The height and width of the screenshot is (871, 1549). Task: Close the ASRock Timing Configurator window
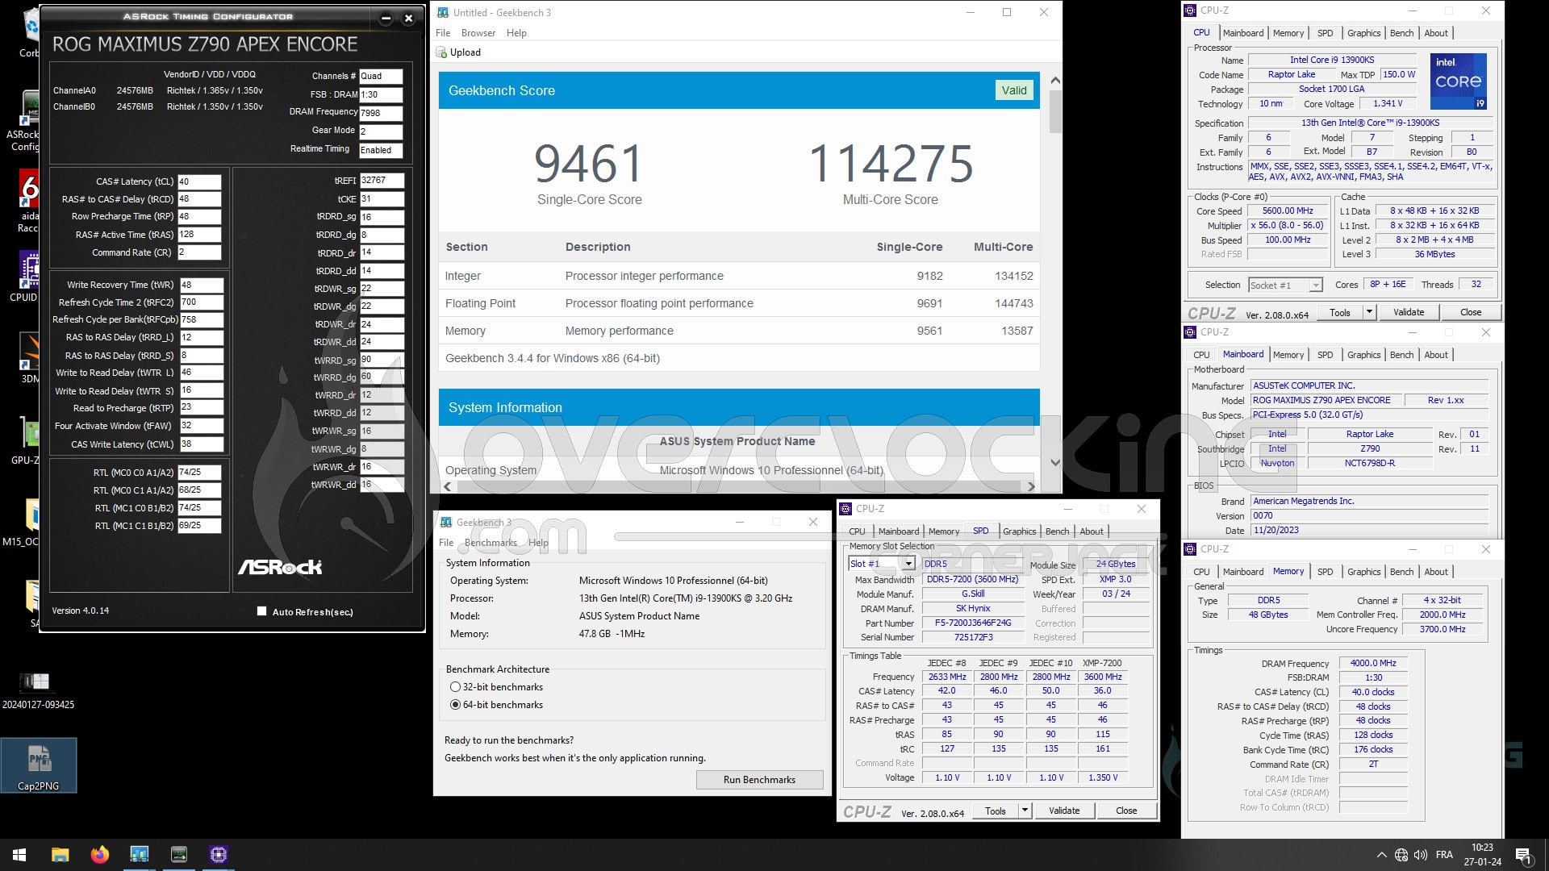coord(408,18)
